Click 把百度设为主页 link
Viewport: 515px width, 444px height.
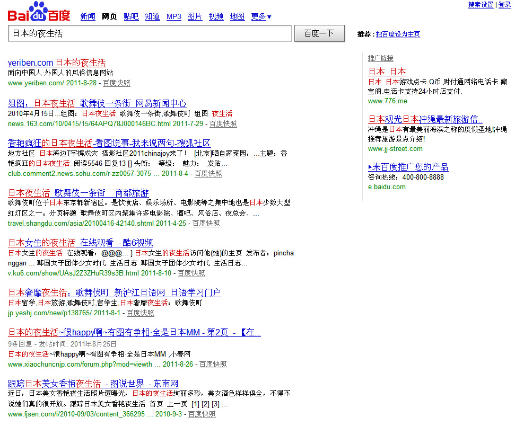(398, 34)
